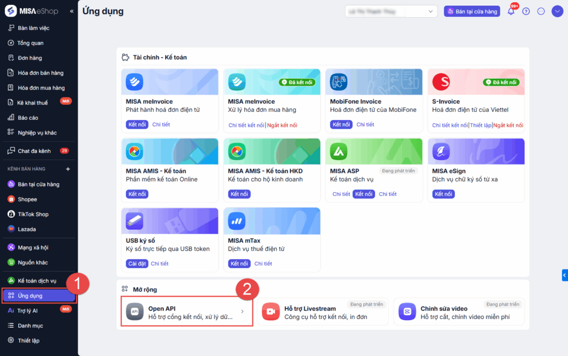Screen dimensions: 568x356
Task: Open Chi tiết kết nối for meInvoice mua hàng
Action: [246, 125]
